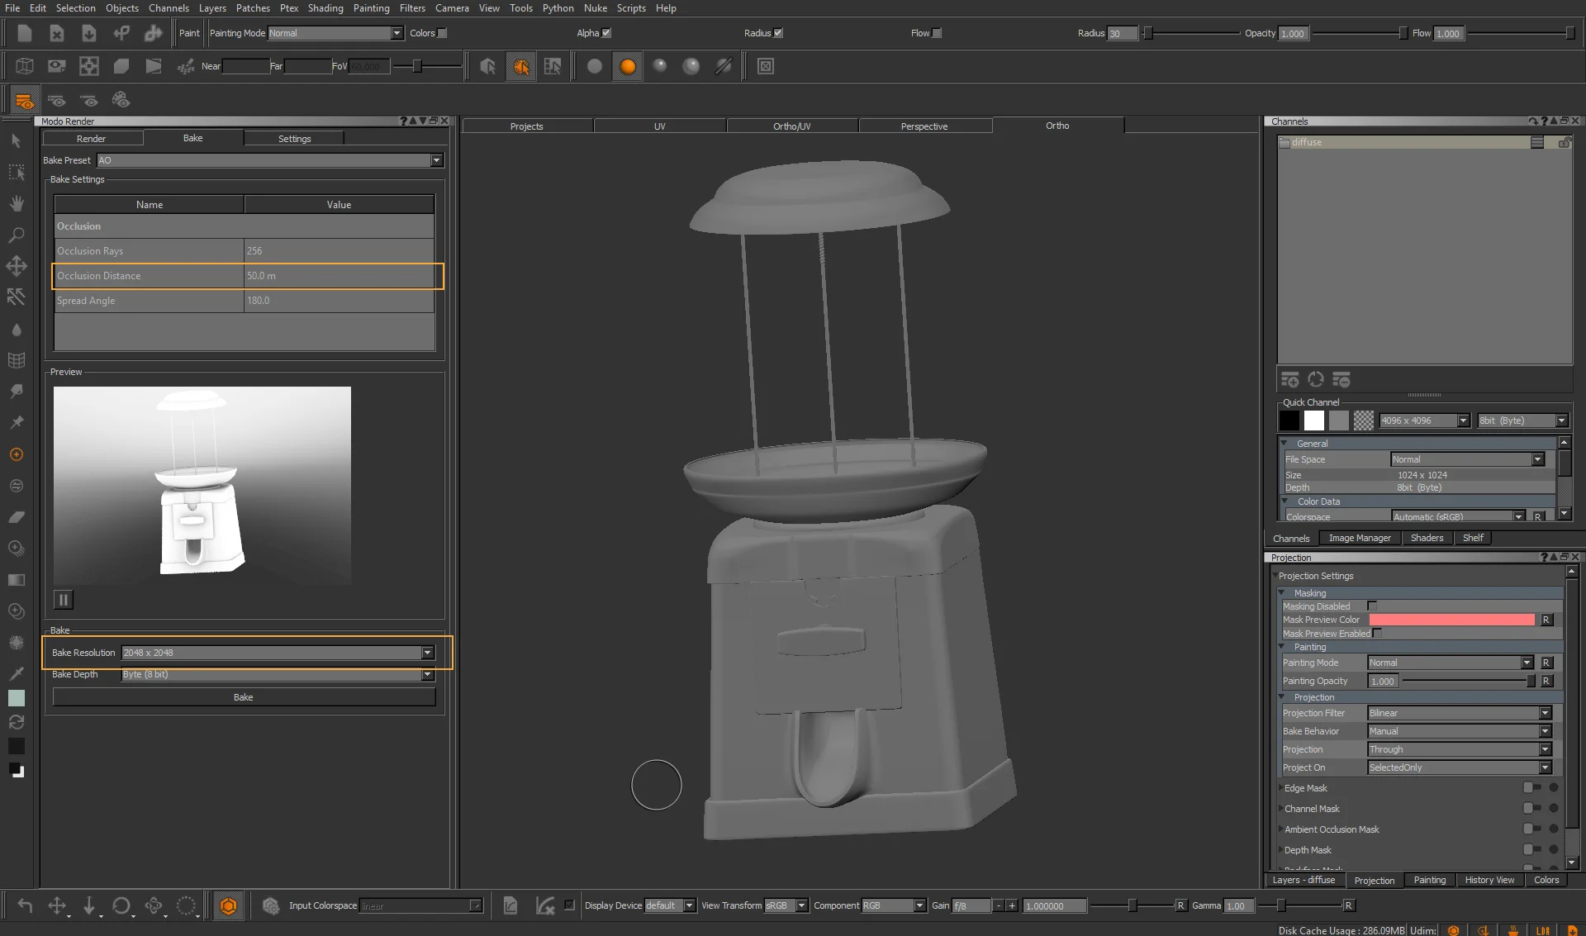
Task: Click the undo arrow in bottom toolbar
Action: tap(25, 905)
